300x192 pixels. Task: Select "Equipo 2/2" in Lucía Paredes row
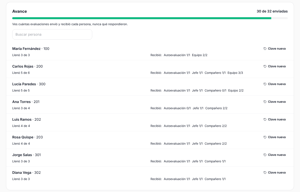pyautogui.click(x=236, y=91)
